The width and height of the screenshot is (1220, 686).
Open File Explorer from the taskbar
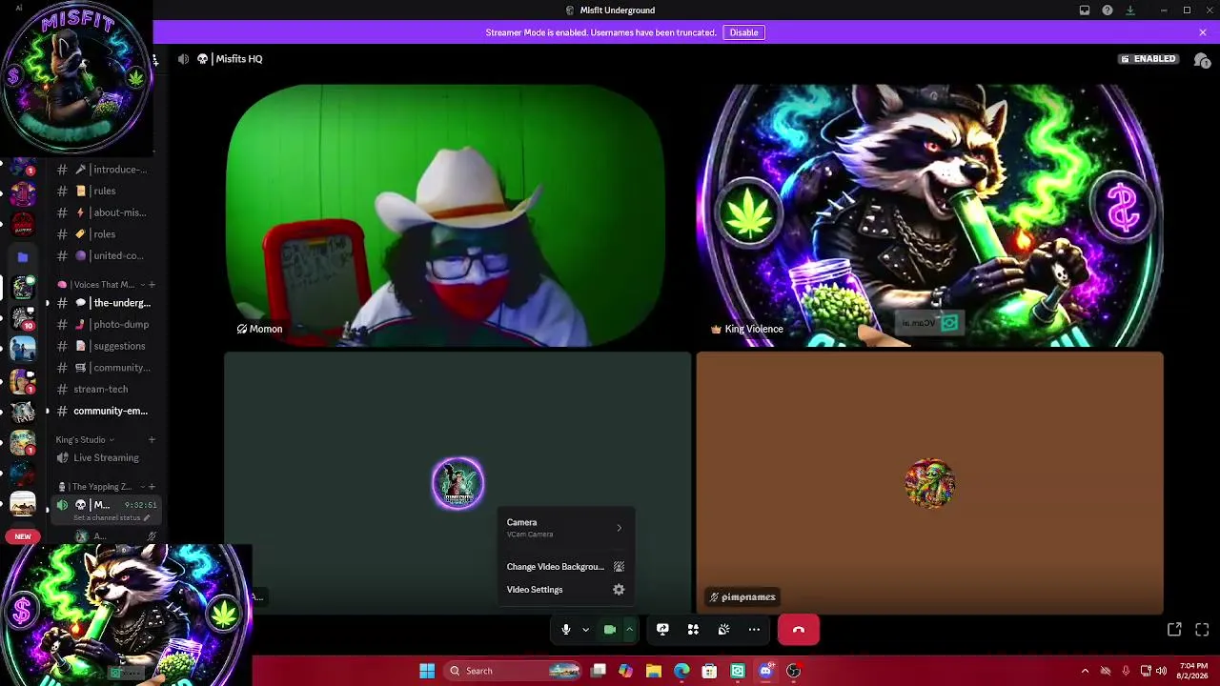pyautogui.click(x=654, y=671)
